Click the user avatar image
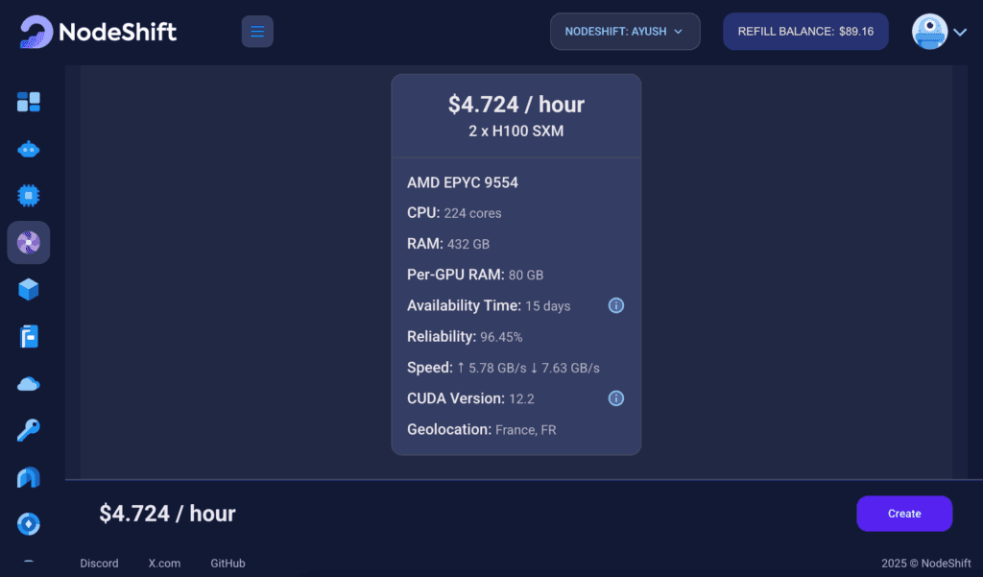The width and height of the screenshot is (983, 577). pyautogui.click(x=929, y=32)
